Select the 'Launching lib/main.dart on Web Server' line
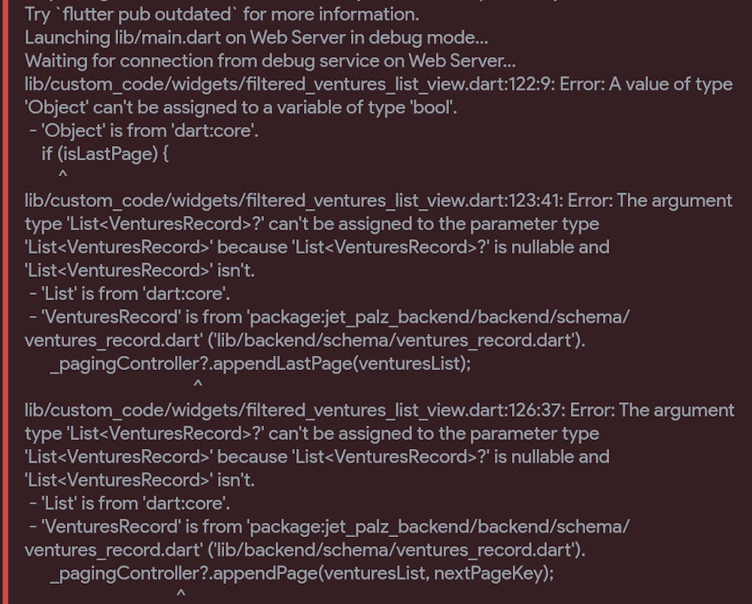Image resolution: width=752 pixels, height=604 pixels. (256, 38)
